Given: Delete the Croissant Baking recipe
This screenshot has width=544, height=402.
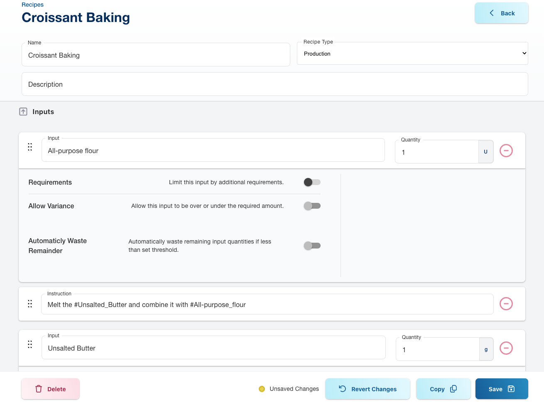Looking at the screenshot, I should coord(50,389).
